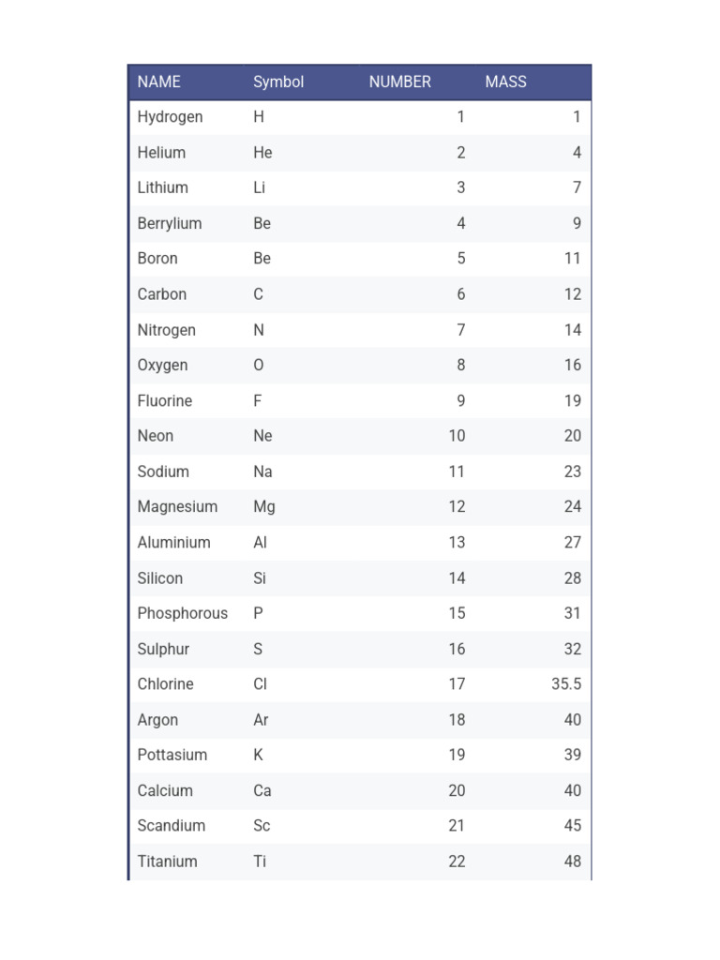Click the Scandium name cell
The image size is (720, 960).
171,825
